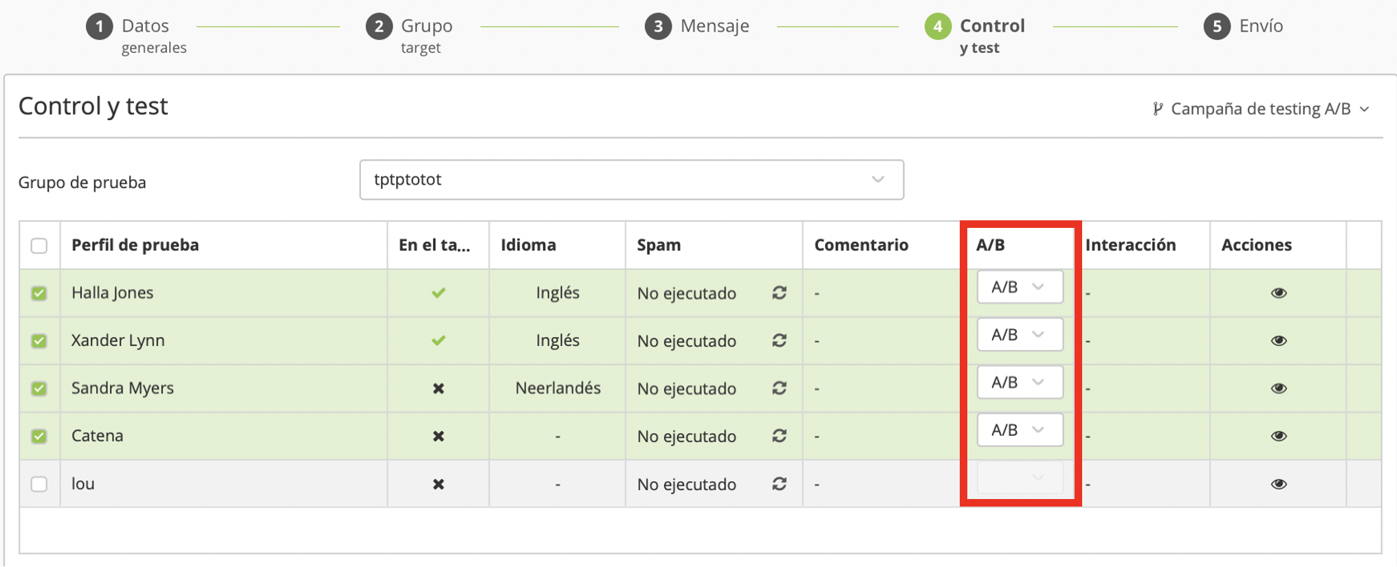Select the Xander Lynn profile name

(118, 340)
